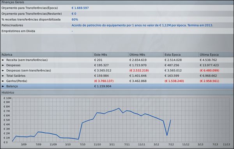Select the Ganho/(Perda) row label
Image resolution: width=234 pixels, height=149 pixels.
click(16, 81)
